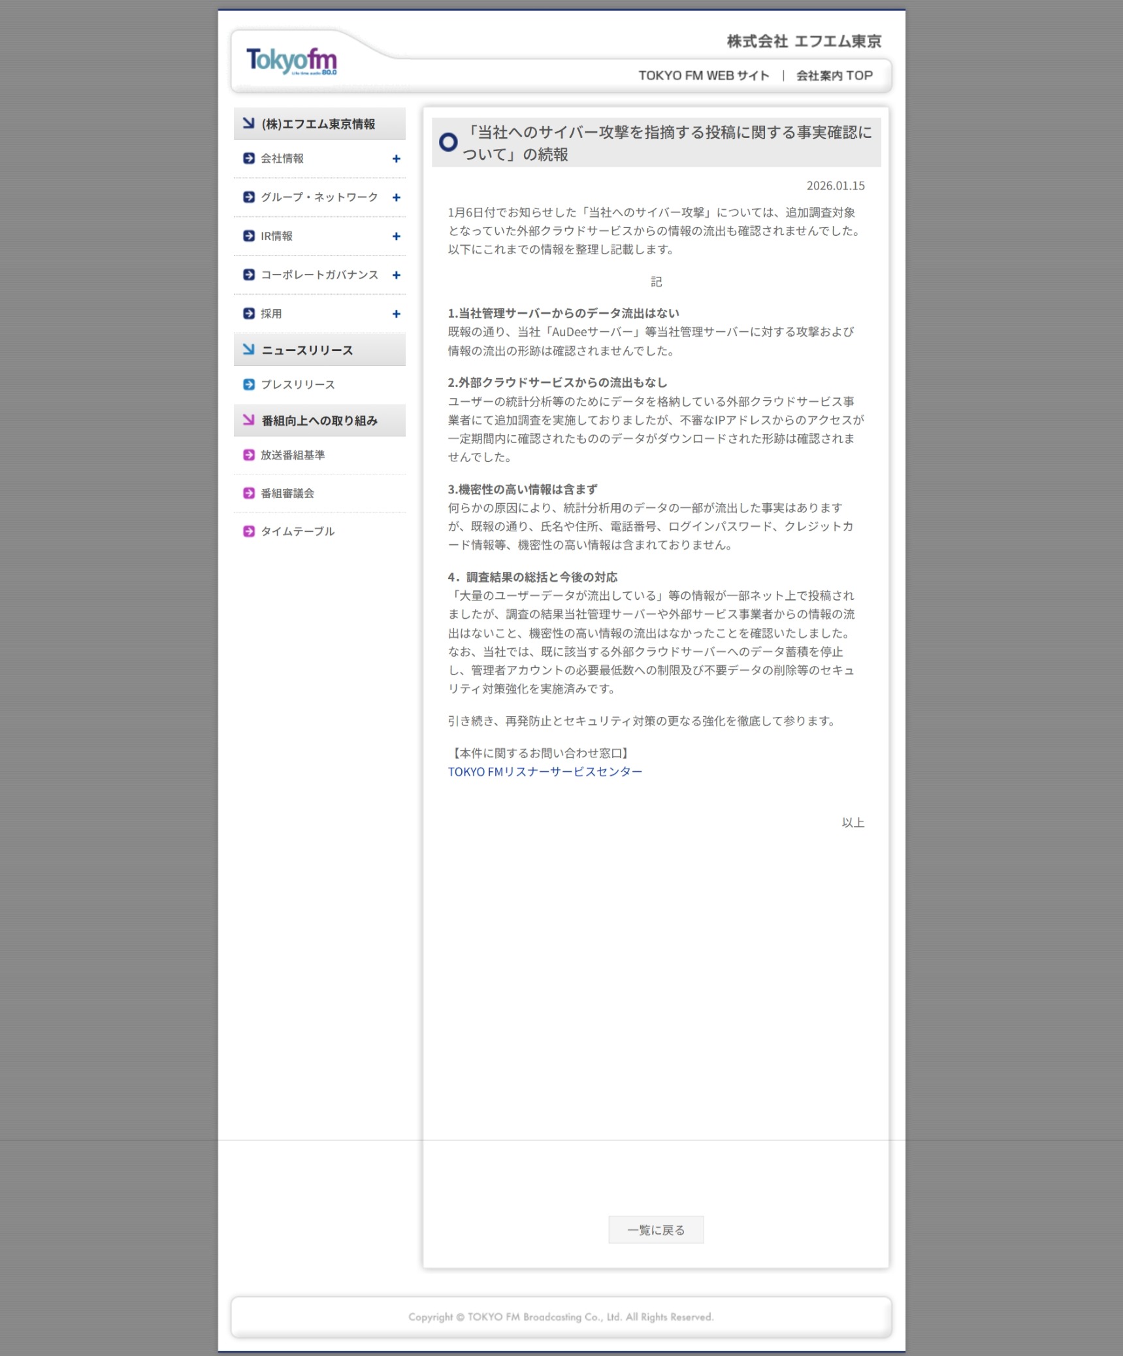
Task: Click arrow icon beside 会社情報
Action: pos(249,158)
